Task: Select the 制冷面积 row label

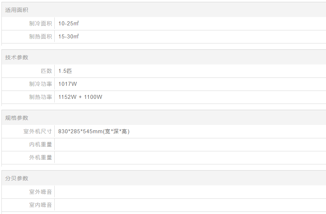Action: click(x=41, y=24)
